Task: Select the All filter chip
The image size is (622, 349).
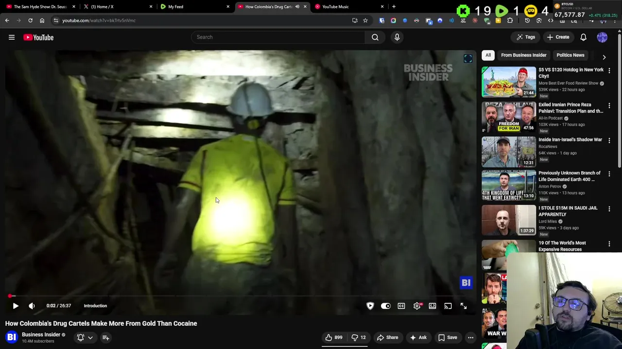Action: (488, 55)
